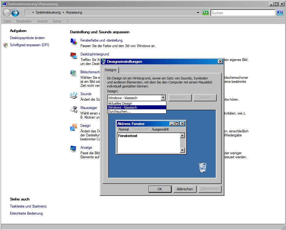The width and height of the screenshot is (286, 230).
Task: Click the Fenstertext preview area
Action: coord(149,143)
